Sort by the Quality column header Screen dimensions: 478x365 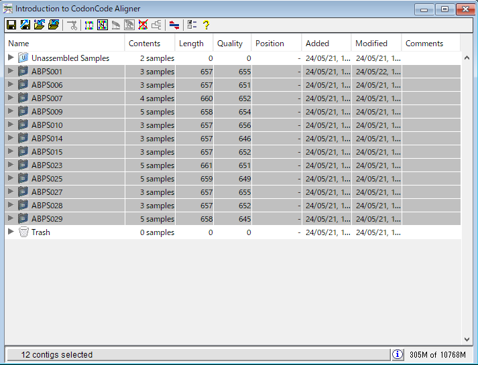tap(231, 44)
